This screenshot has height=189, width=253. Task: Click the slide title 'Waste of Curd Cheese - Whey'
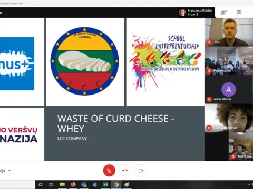tap(115, 123)
